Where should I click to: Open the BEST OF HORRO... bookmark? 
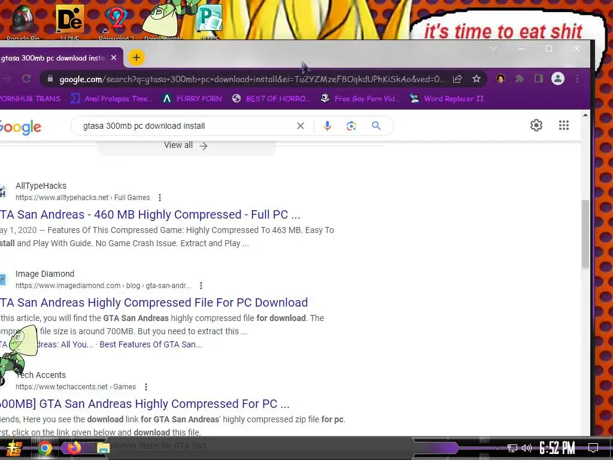(x=271, y=99)
